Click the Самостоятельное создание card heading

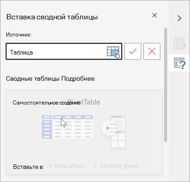[x=46, y=103]
